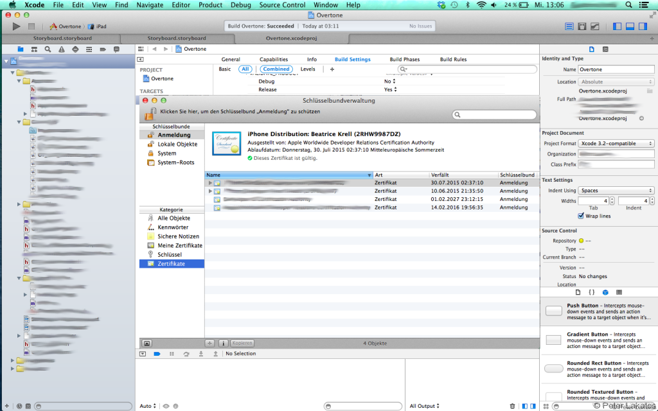The image size is (658, 411).
Task: Open the breakpoint navigator icon
Action: 103,49
